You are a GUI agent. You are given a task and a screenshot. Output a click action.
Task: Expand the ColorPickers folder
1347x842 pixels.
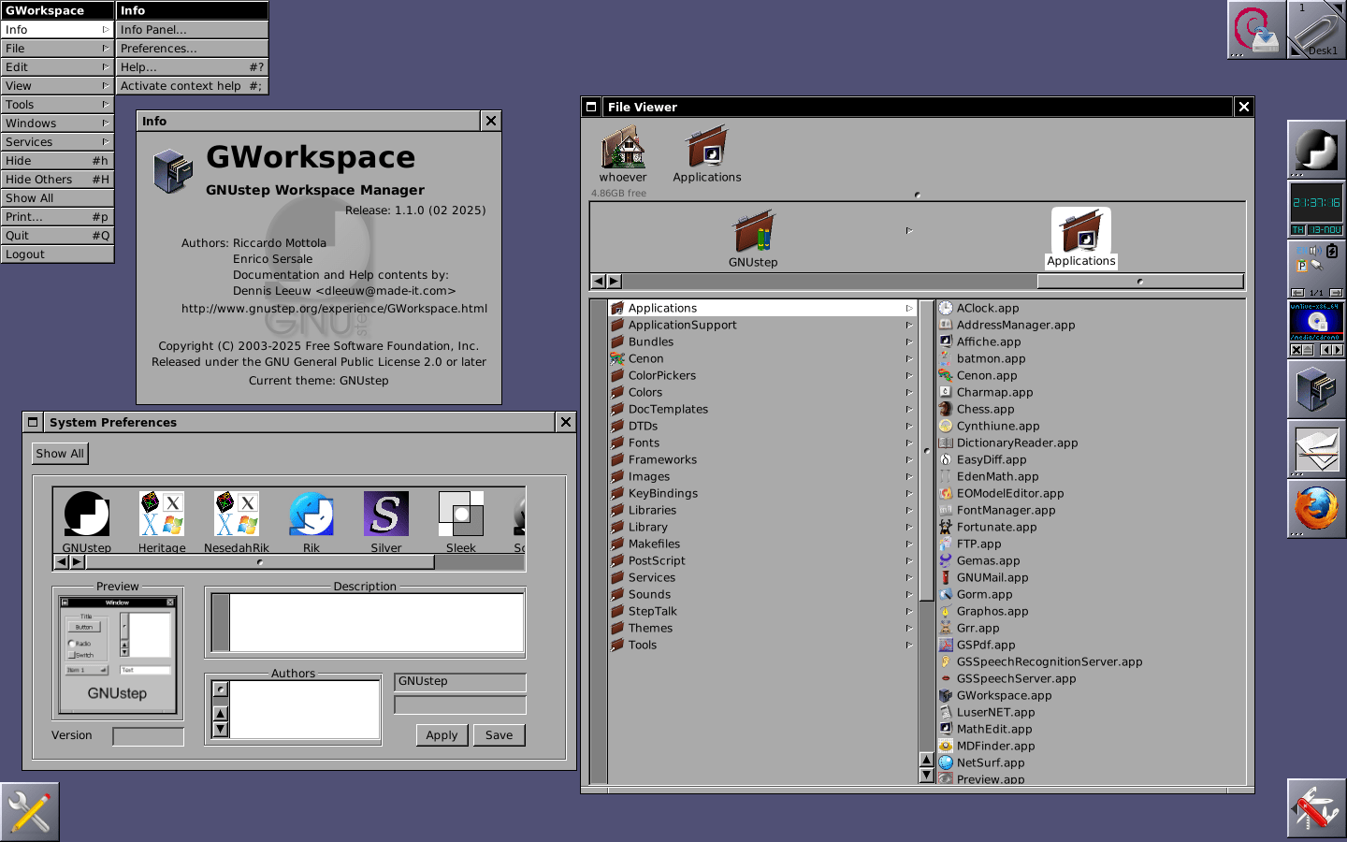click(x=761, y=375)
